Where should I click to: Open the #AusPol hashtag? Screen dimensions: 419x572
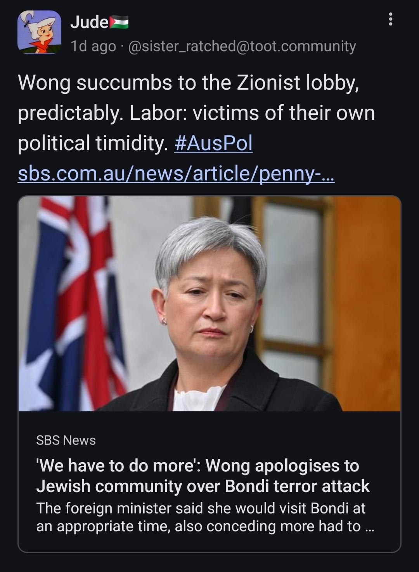(x=213, y=144)
